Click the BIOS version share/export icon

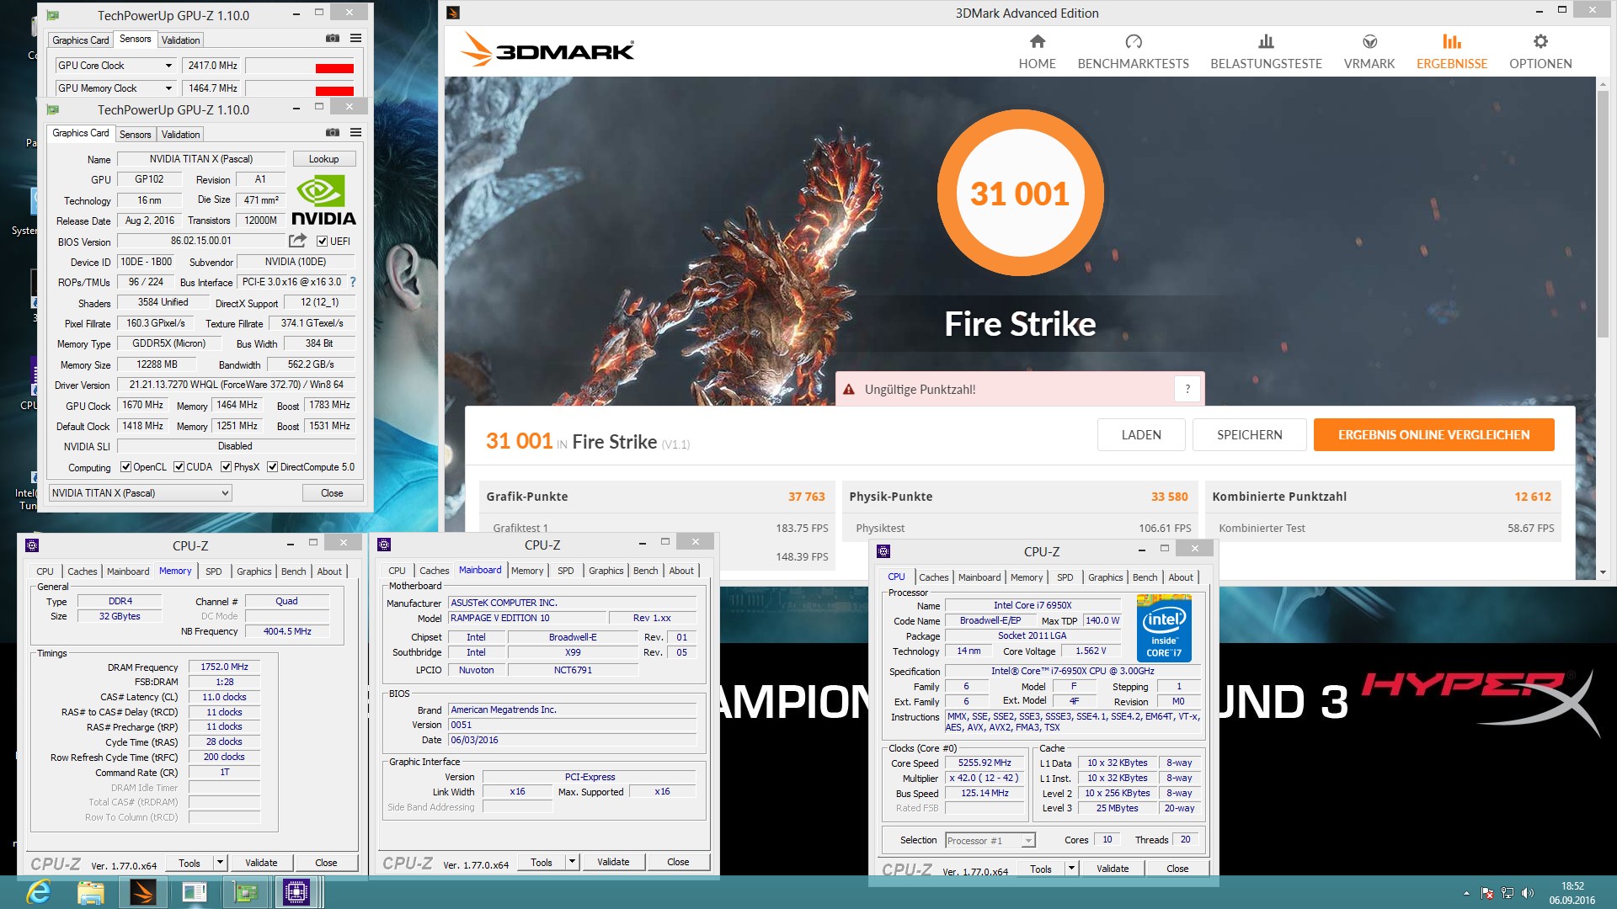[297, 241]
